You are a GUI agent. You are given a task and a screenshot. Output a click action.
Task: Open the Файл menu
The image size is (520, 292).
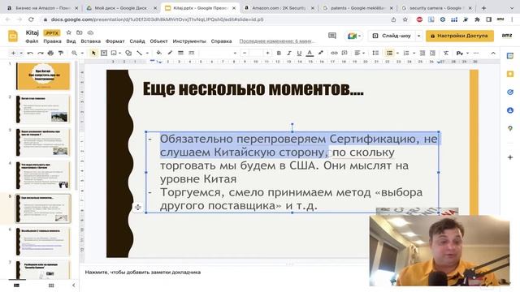(x=32, y=41)
